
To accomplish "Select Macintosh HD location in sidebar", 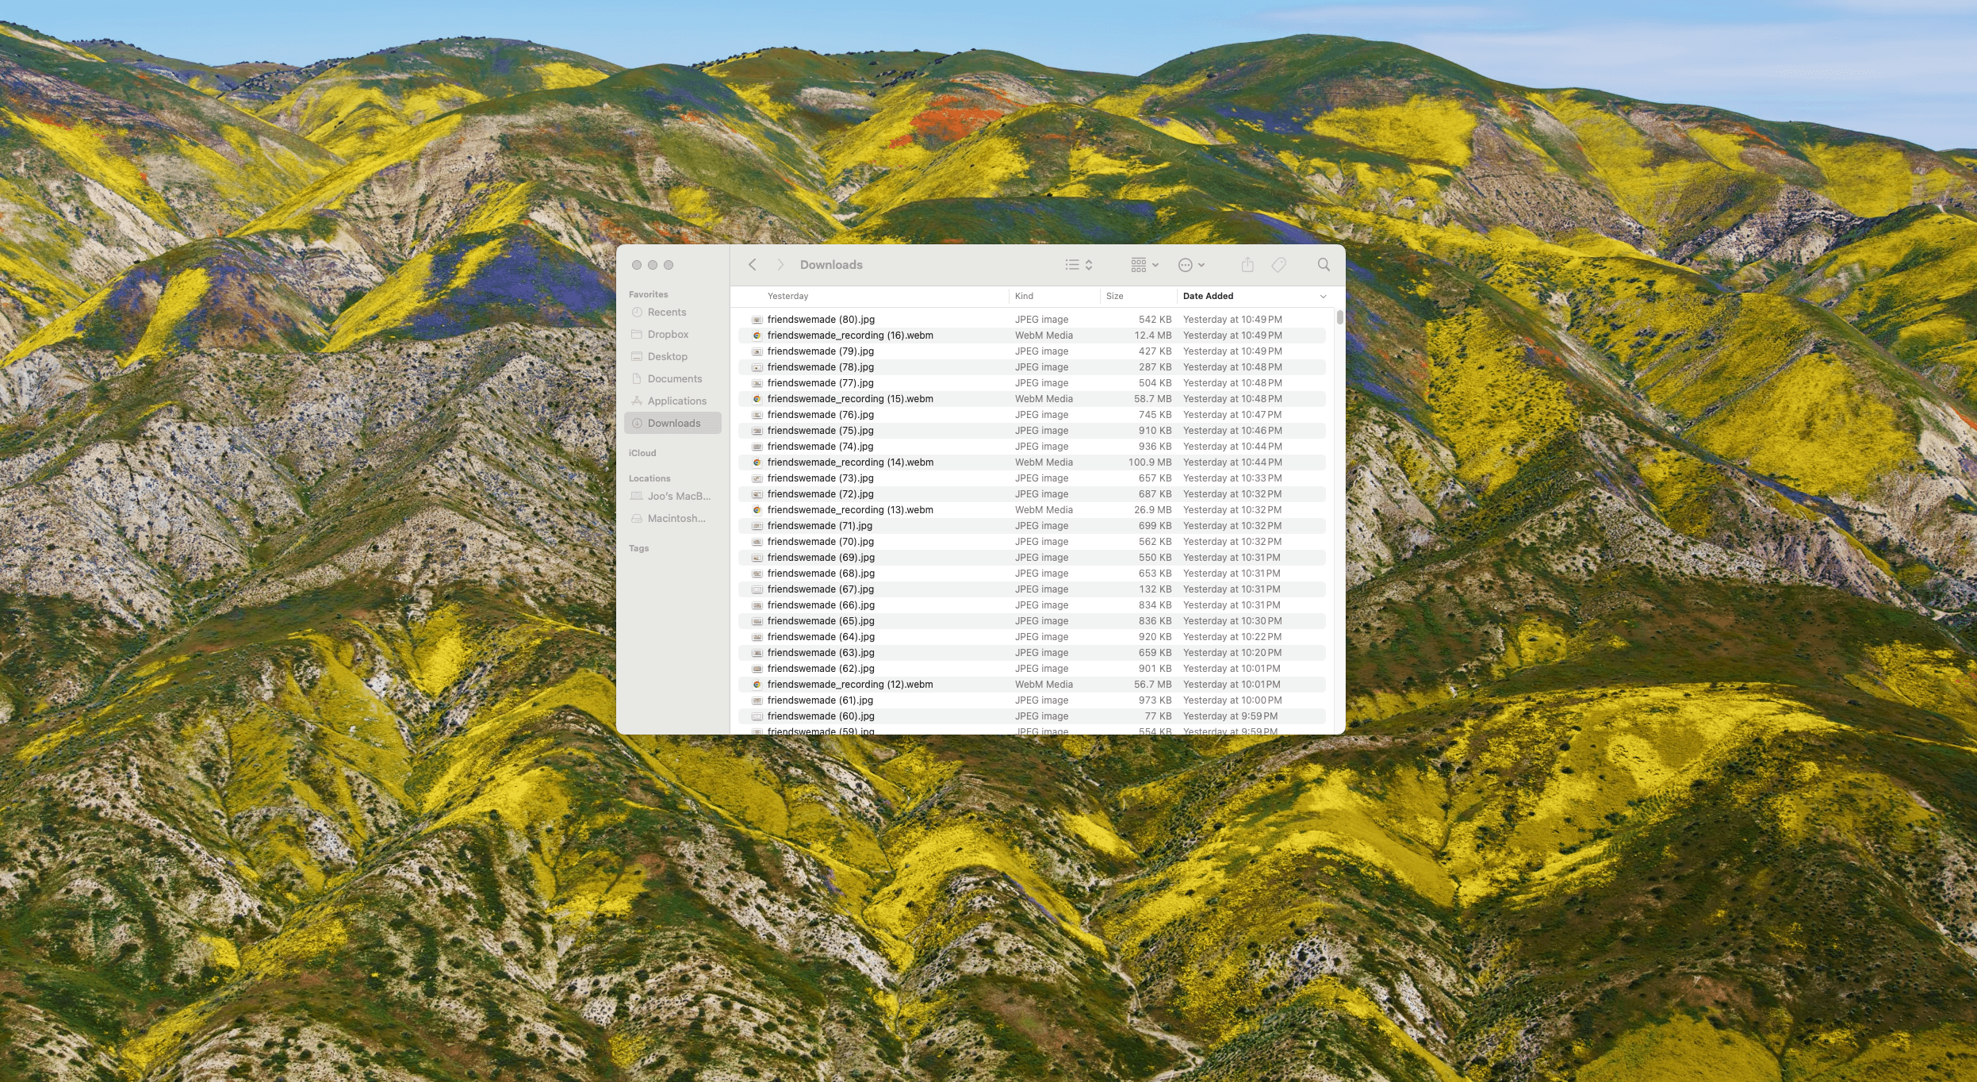I will point(676,519).
